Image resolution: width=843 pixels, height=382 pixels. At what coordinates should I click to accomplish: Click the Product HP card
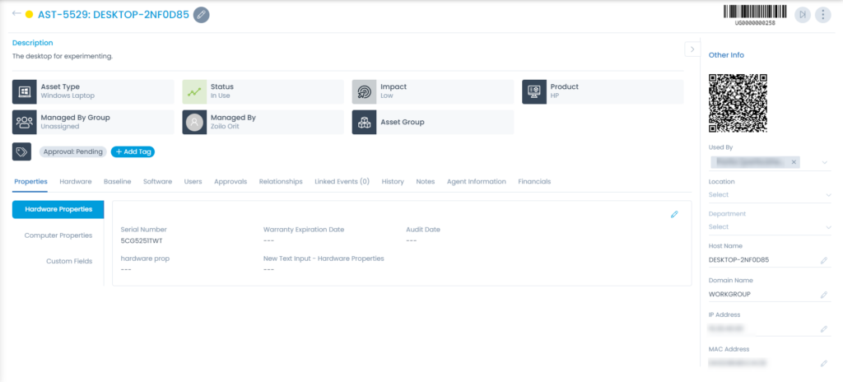tap(603, 92)
